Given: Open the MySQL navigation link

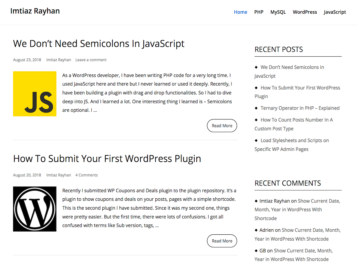Looking at the screenshot, I should coord(278,12).
